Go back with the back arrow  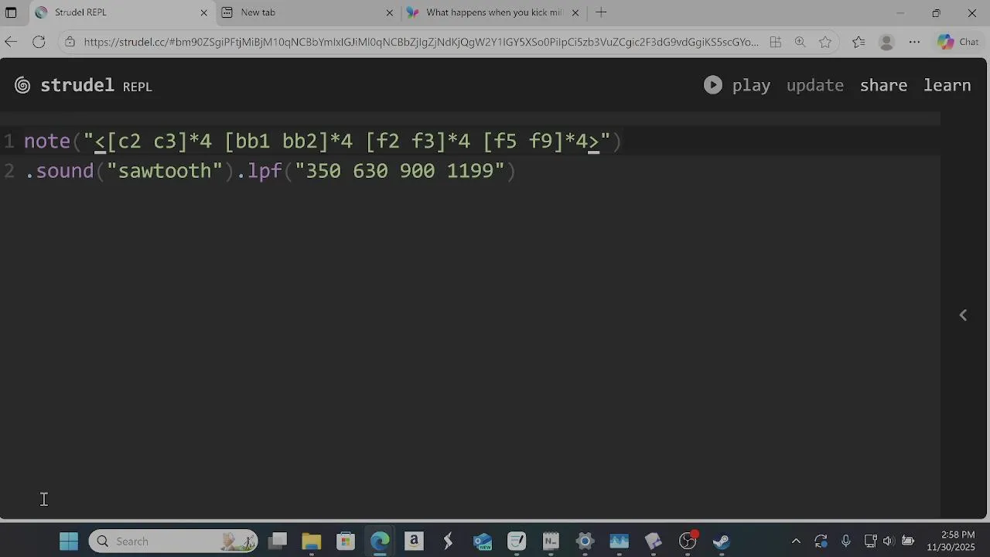tap(11, 43)
